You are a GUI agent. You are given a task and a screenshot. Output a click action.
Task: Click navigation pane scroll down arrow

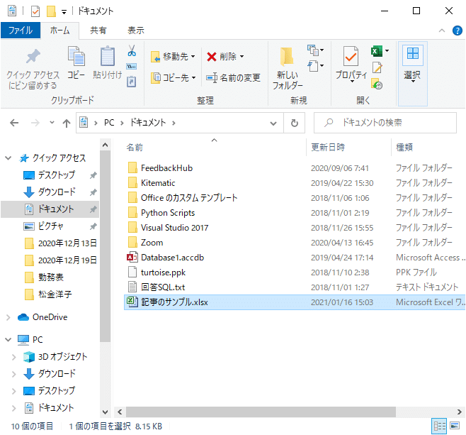[x=105, y=412]
